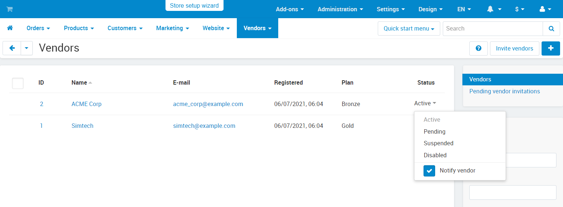Open the Design dropdown menu
563x207 pixels.
click(431, 9)
